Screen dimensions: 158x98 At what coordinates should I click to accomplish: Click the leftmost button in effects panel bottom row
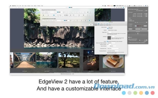130,29
